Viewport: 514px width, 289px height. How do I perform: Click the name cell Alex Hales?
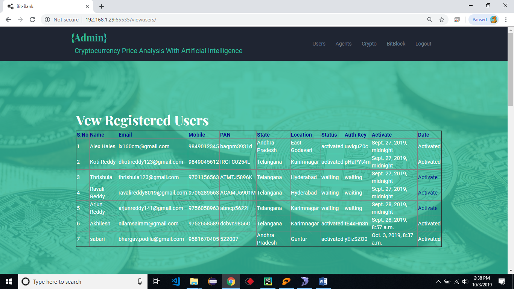pyautogui.click(x=103, y=146)
